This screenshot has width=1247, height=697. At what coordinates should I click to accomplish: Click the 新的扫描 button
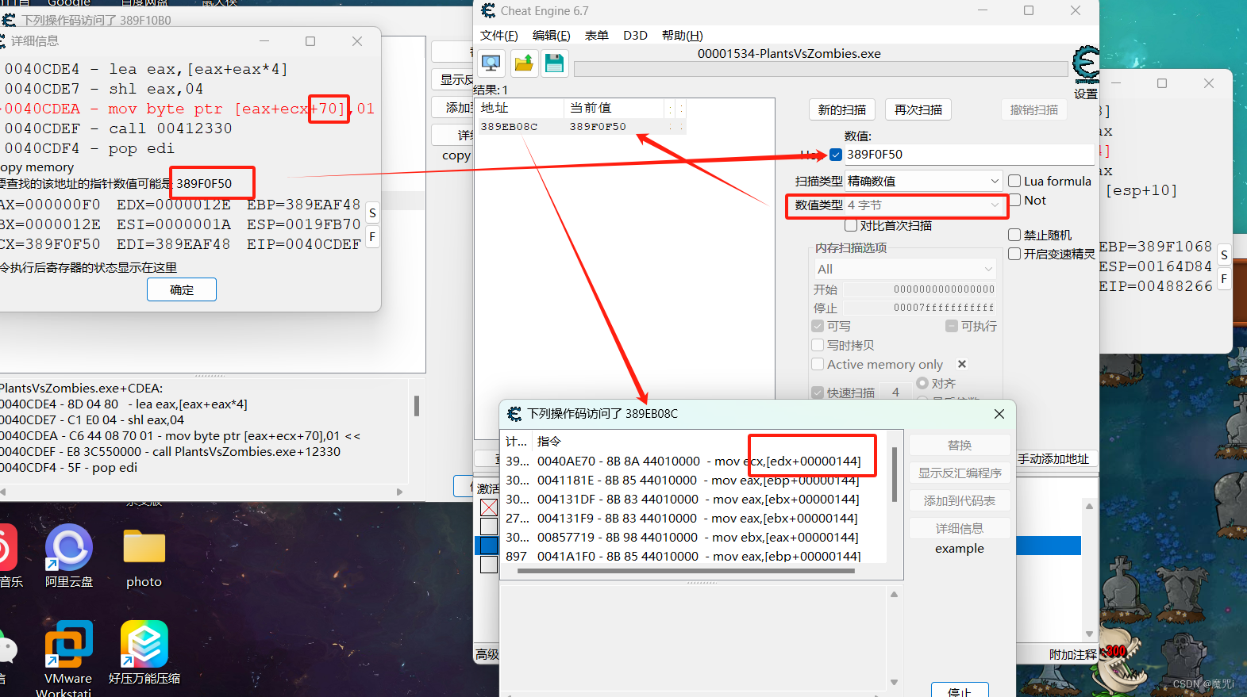(x=842, y=110)
